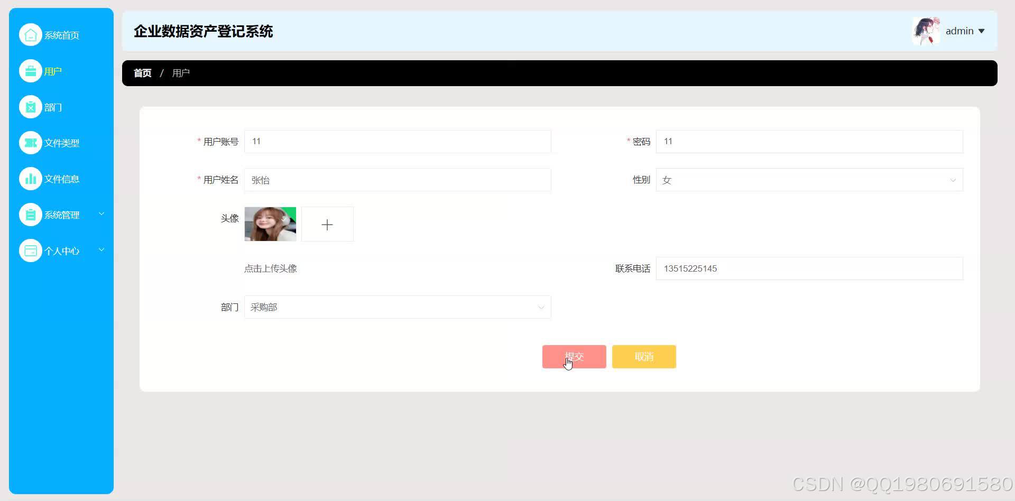Select 用户 in the breadcrumb trail
Viewport: 1015px width, 501px height.
181,72
